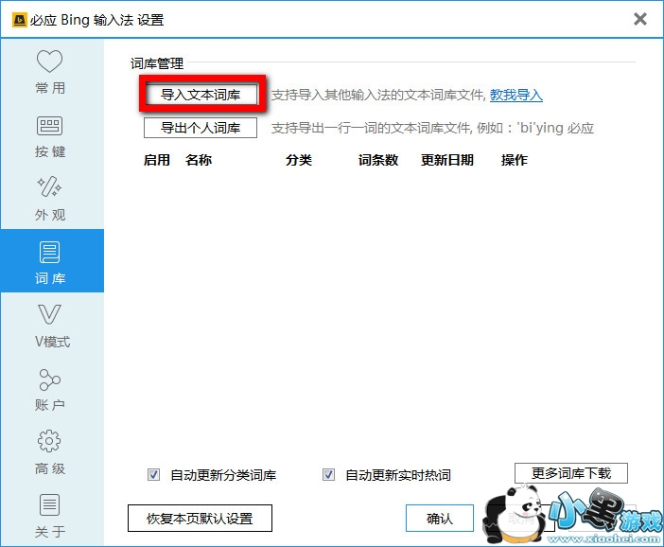Click the 分类 column header
The image size is (664, 547).
(x=299, y=160)
